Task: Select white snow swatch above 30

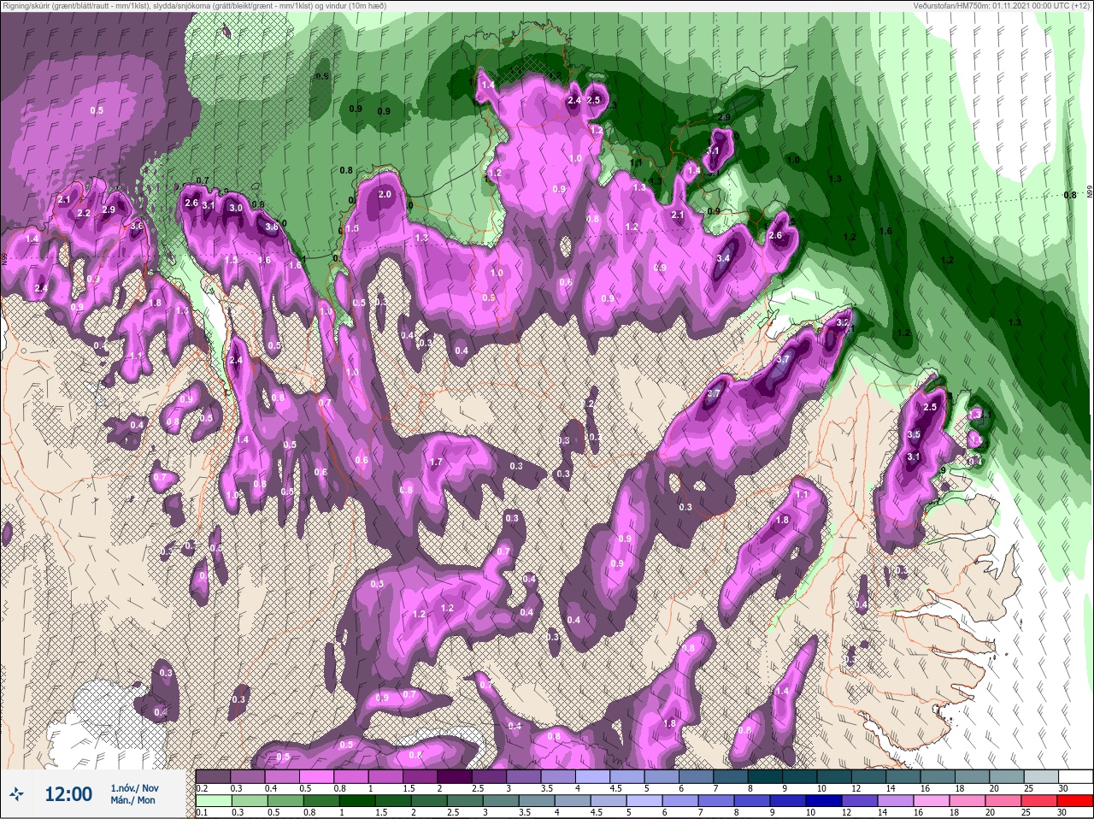Action: (x=1075, y=776)
